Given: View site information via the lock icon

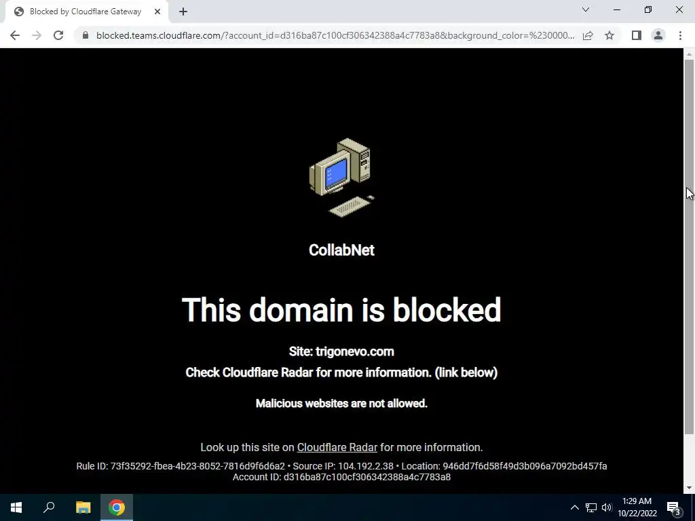Looking at the screenshot, I should point(86,35).
